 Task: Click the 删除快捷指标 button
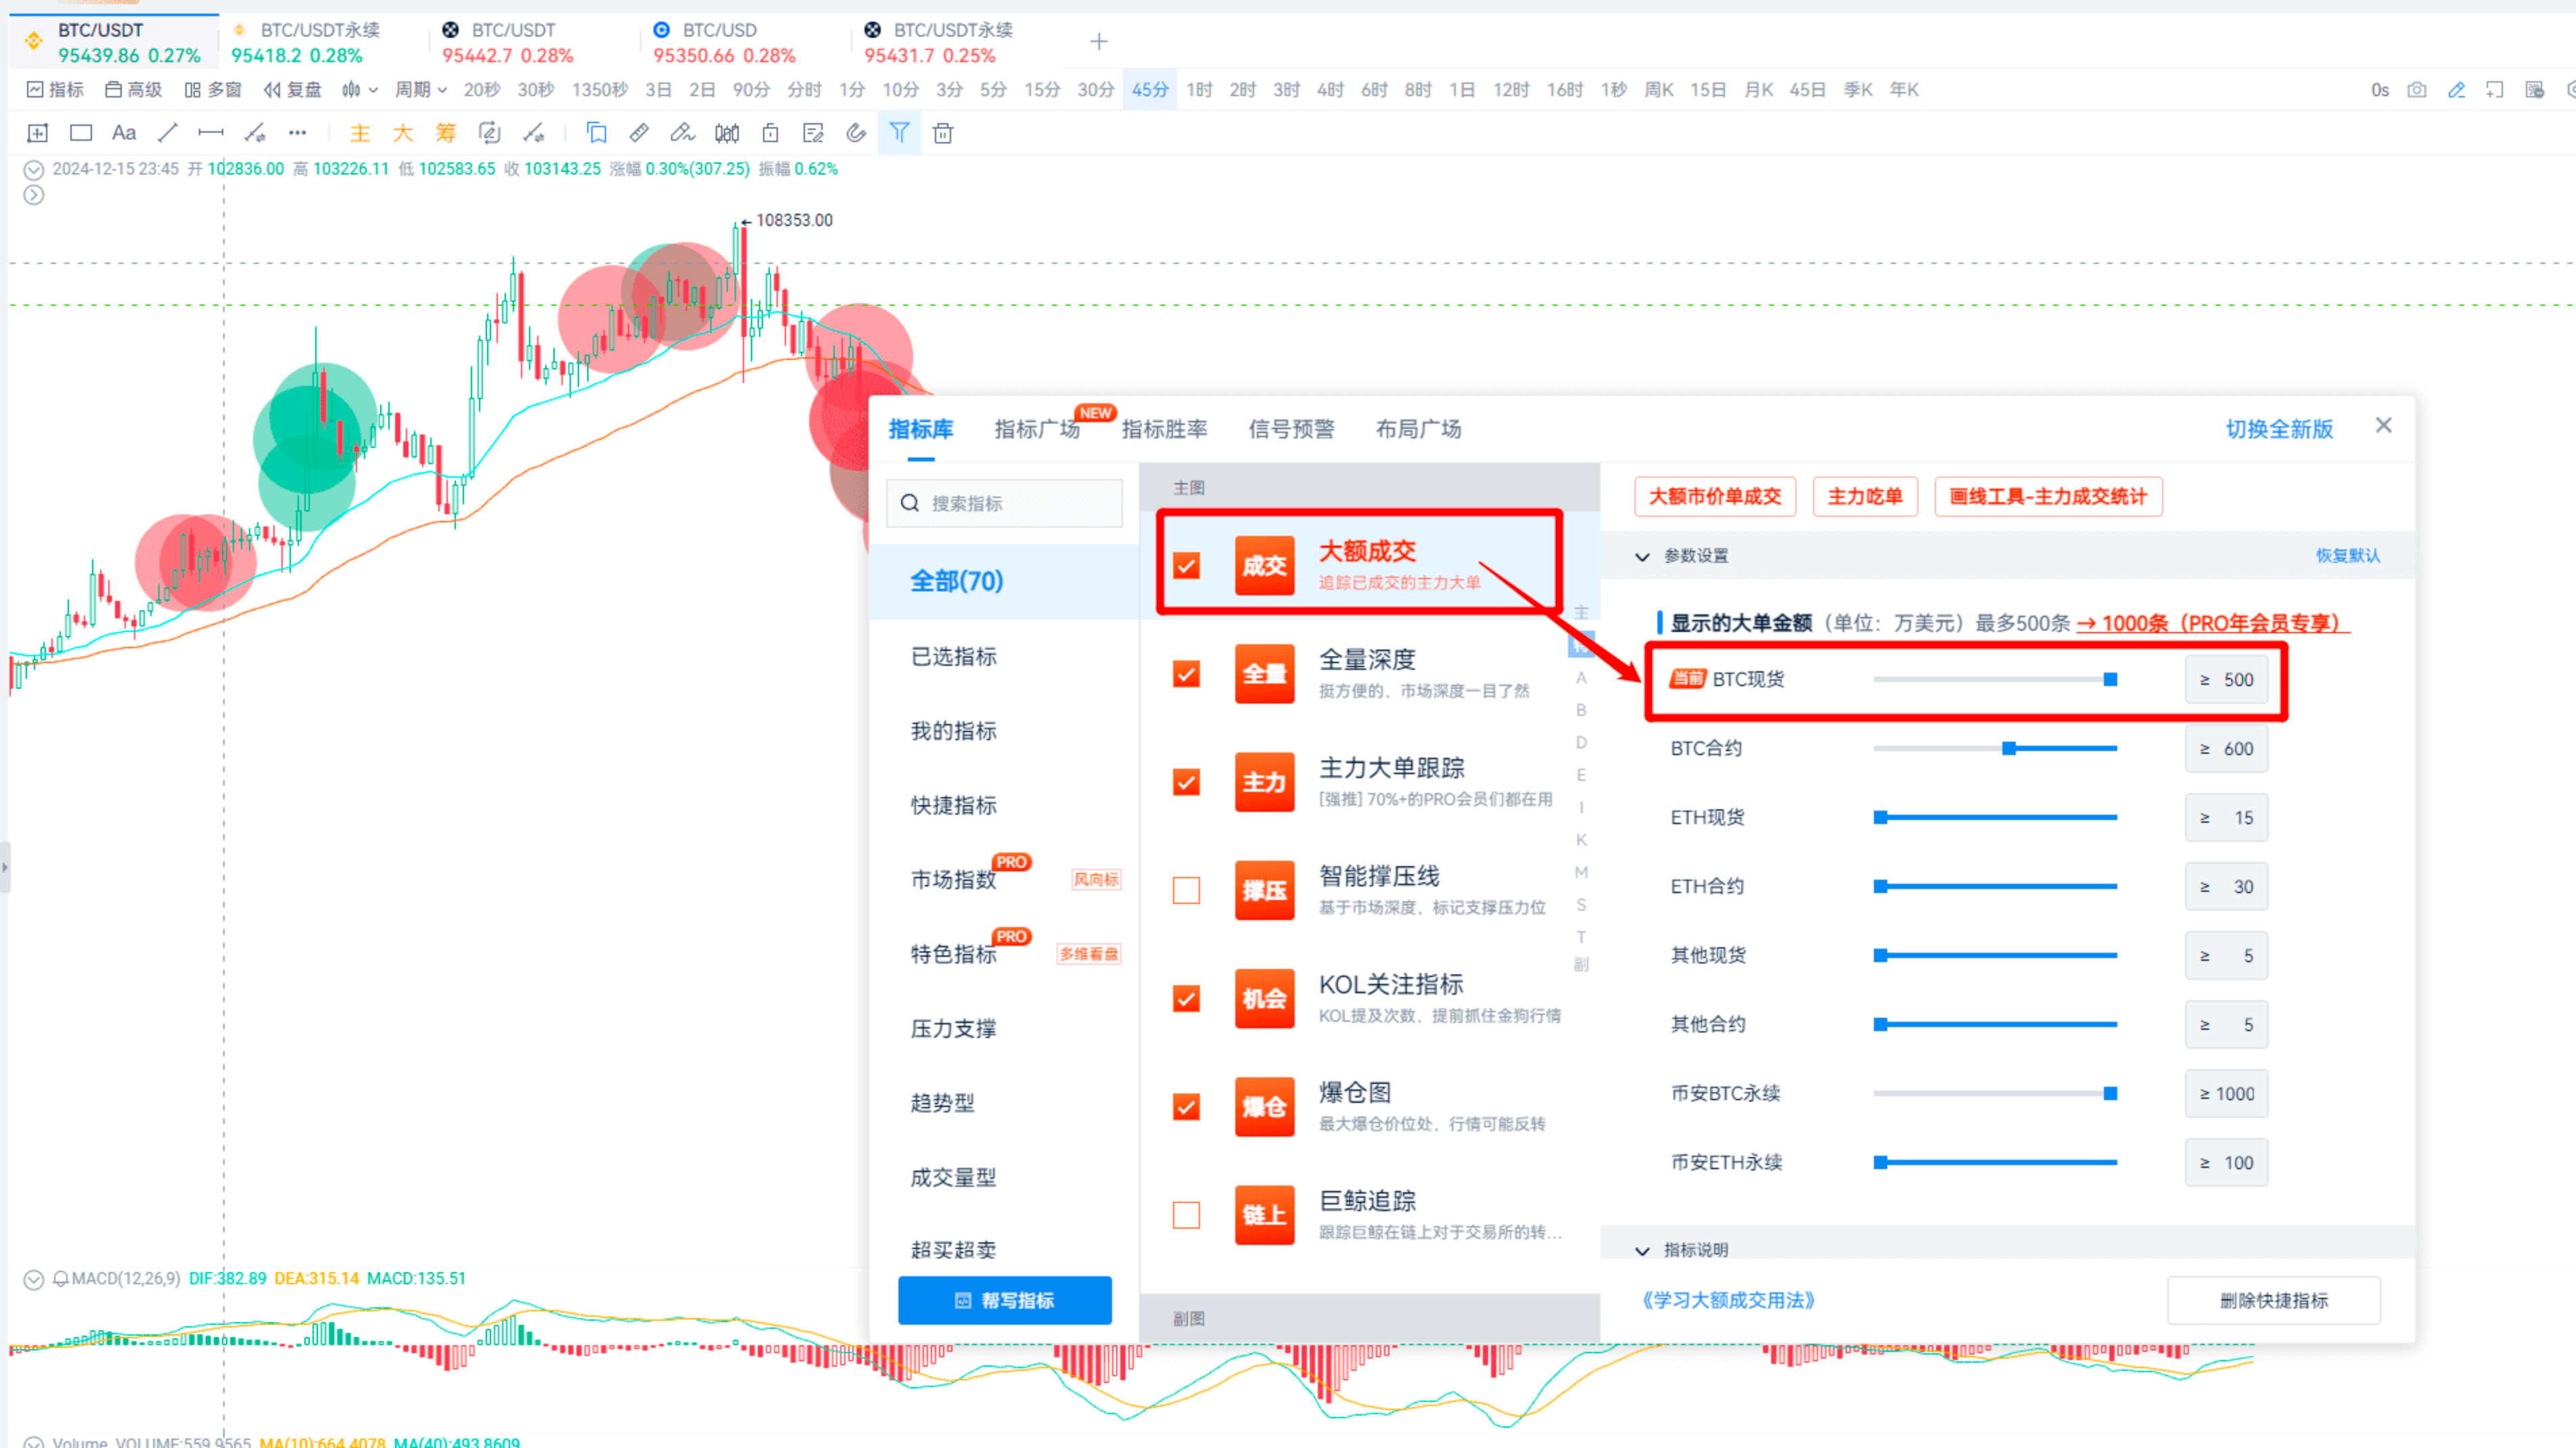(2273, 1300)
